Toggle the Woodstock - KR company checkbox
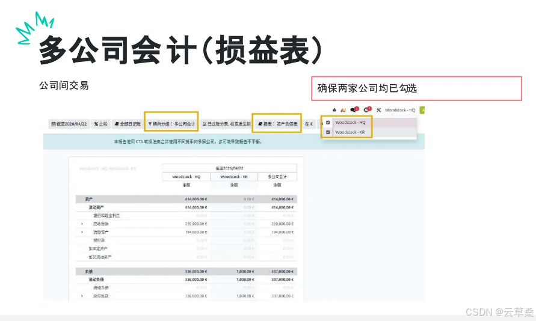536x321 pixels. click(x=328, y=132)
